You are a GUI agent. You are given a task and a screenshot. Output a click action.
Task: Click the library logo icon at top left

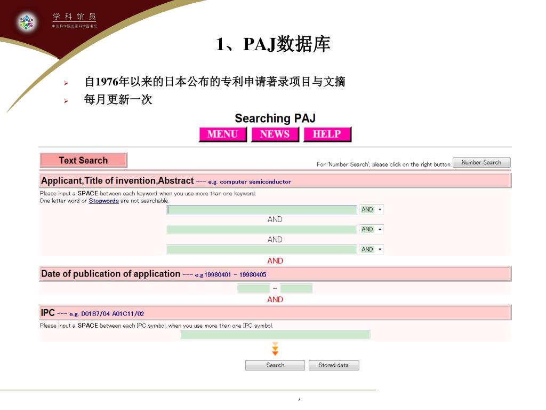[x=27, y=22]
